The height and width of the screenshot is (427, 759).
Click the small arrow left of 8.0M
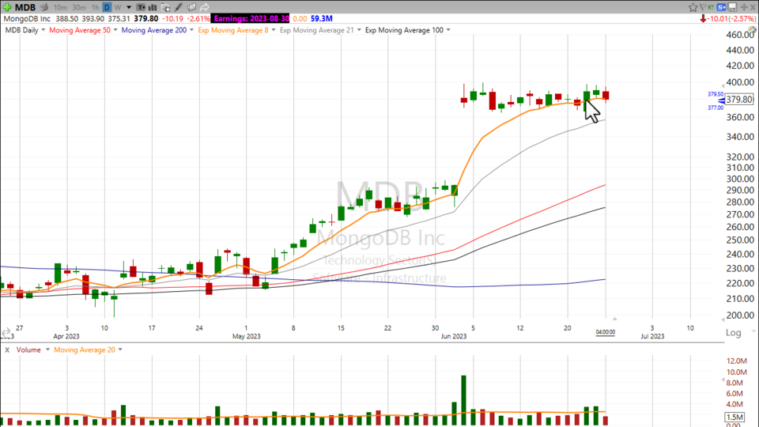pos(723,380)
